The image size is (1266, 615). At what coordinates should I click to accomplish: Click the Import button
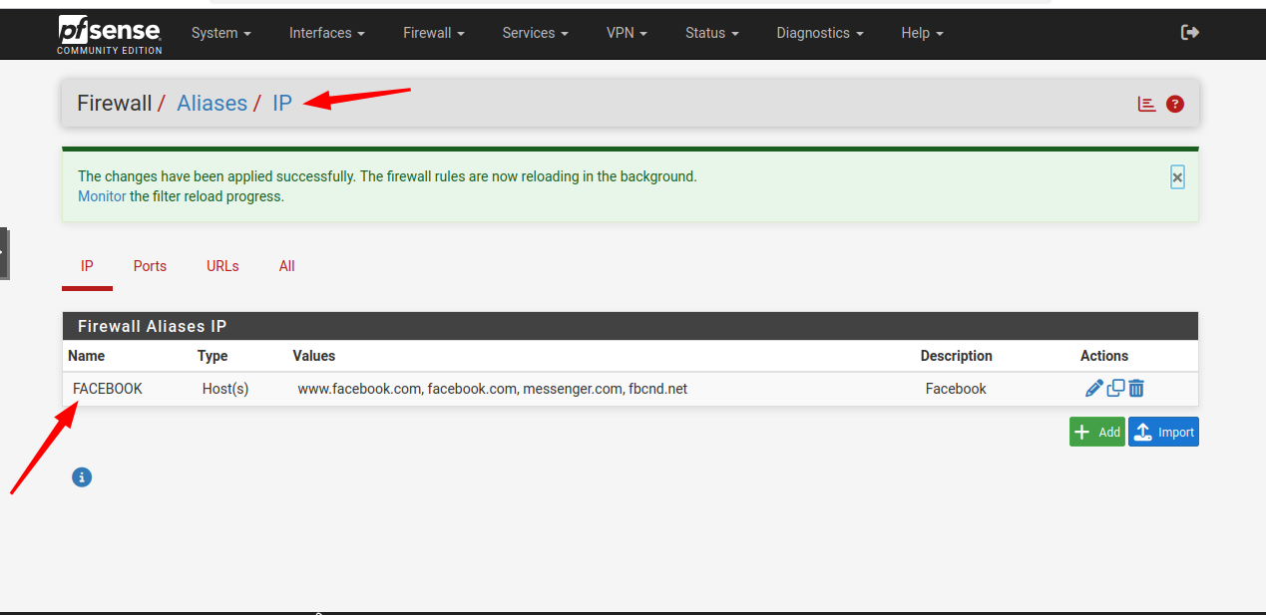tap(1163, 432)
